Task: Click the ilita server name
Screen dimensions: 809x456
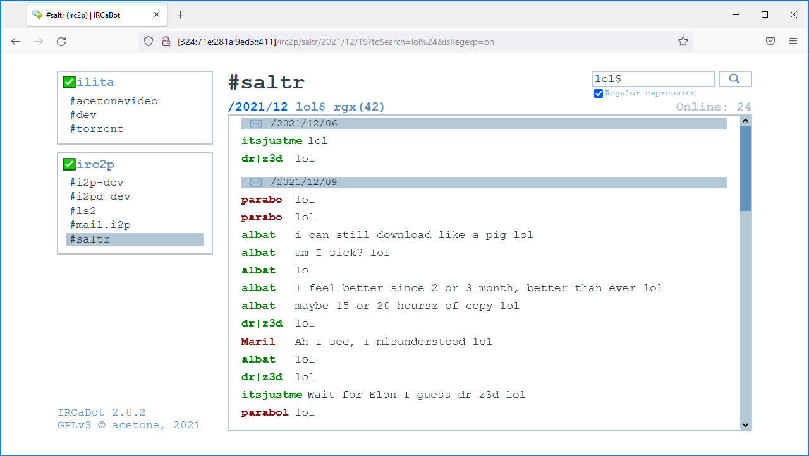Action: [95, 82]
